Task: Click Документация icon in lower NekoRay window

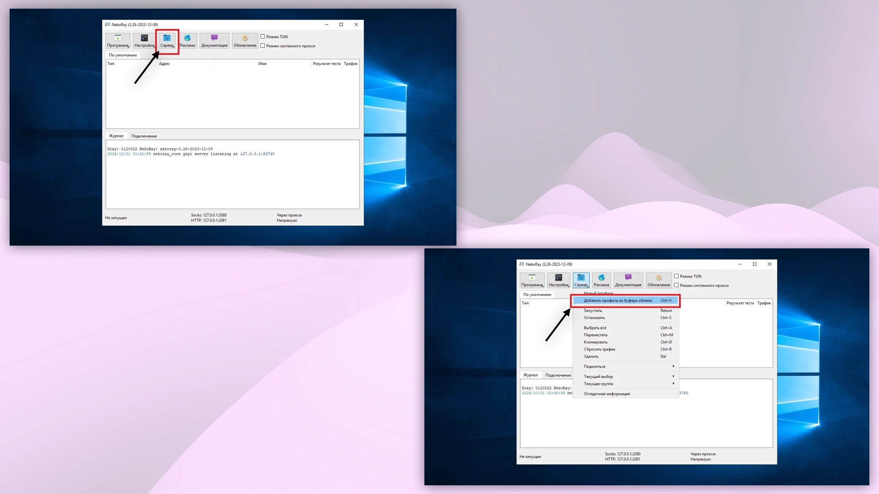Action: click(x=628, y=280)
